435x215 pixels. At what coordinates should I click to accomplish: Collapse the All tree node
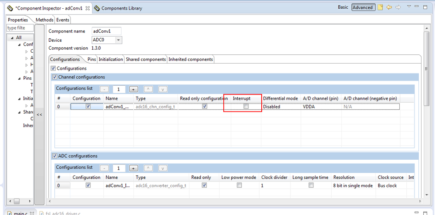tap(13, 38)
